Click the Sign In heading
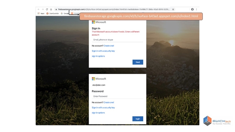The height and width of the screenshot is (132, 235). pos(96,29)
